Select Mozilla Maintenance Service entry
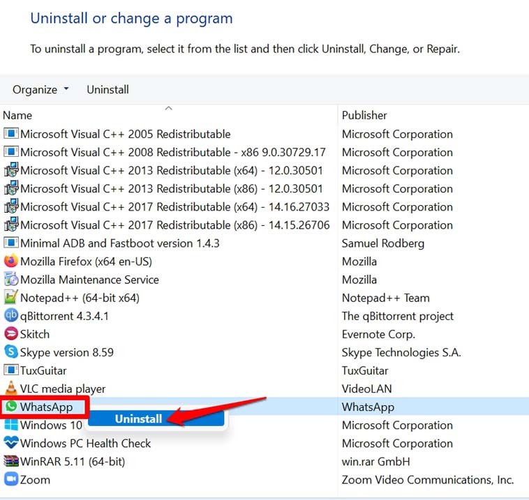The height and width of the screenshot is (500, 529). (89, 280)
